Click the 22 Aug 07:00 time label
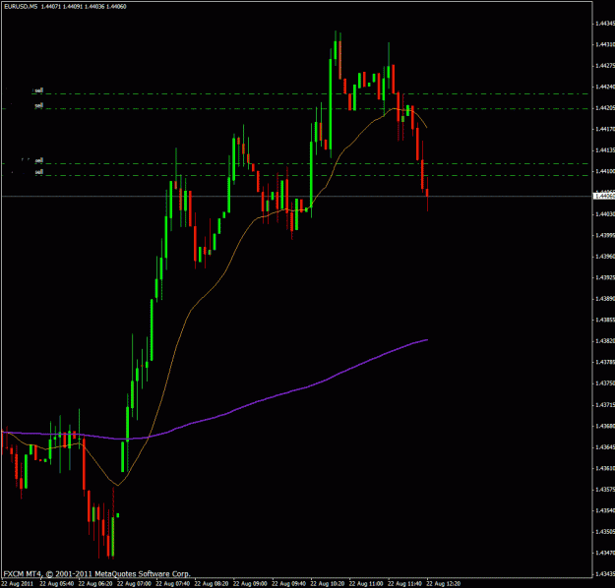This screenshot has height=588, width=615. tap(134, 584)
